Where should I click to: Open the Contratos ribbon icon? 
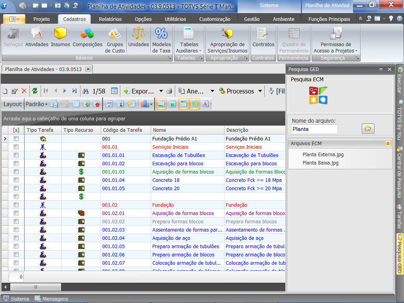[263, 37]
